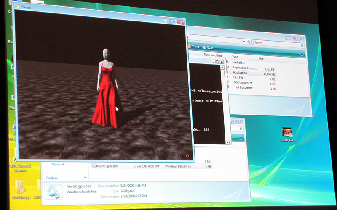This screenshot has width=337, height=210.
Task: Click the magnifier icon in the upper Explorer search box
Action: click(x=302, y=45)
